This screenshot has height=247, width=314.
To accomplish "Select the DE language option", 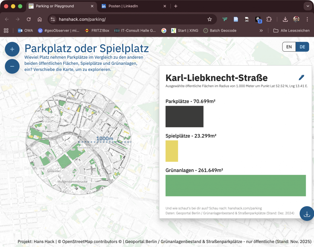I will [302, 47].
